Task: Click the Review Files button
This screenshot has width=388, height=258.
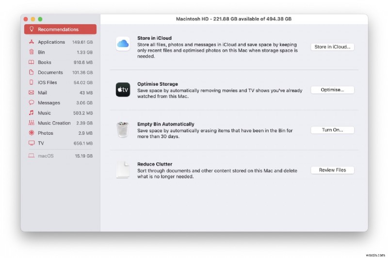Action: click(x=332, y=170)
